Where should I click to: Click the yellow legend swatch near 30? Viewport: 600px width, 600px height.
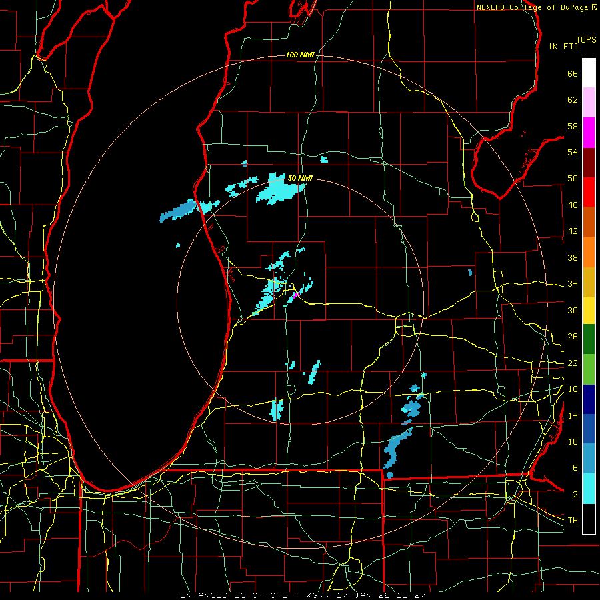click(x=589, y=310)
